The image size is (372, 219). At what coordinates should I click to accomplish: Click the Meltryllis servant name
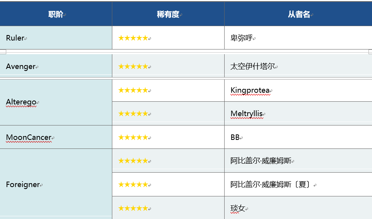pos(246,114)
